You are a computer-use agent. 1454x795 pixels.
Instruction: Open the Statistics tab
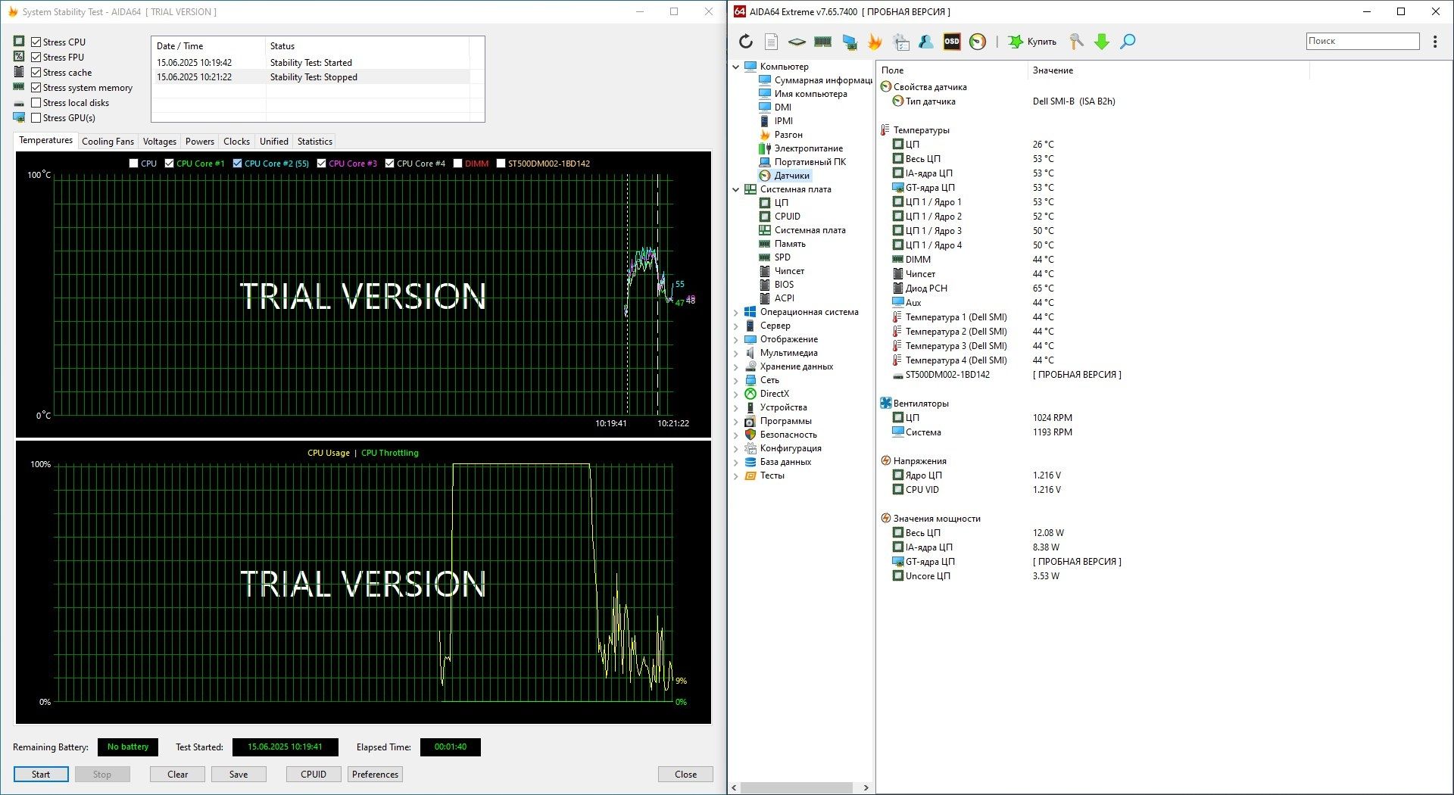pos(314,142)
